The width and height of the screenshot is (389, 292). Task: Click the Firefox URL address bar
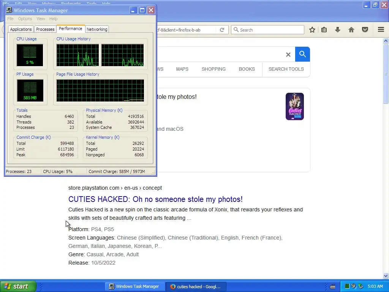tap(186, 30)
